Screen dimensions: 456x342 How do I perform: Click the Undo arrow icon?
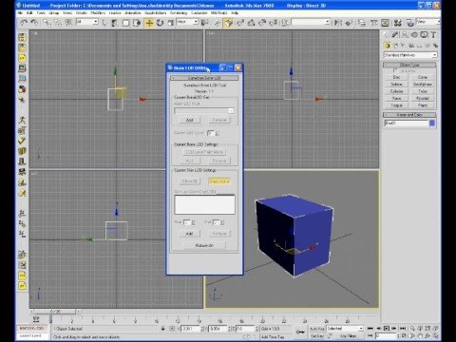[24, 23]
